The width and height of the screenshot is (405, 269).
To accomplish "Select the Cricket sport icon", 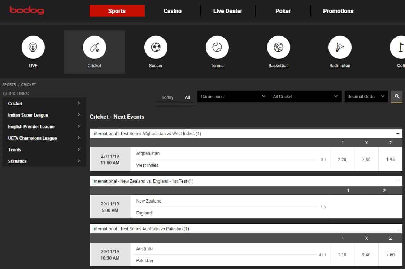I will 94,47.
